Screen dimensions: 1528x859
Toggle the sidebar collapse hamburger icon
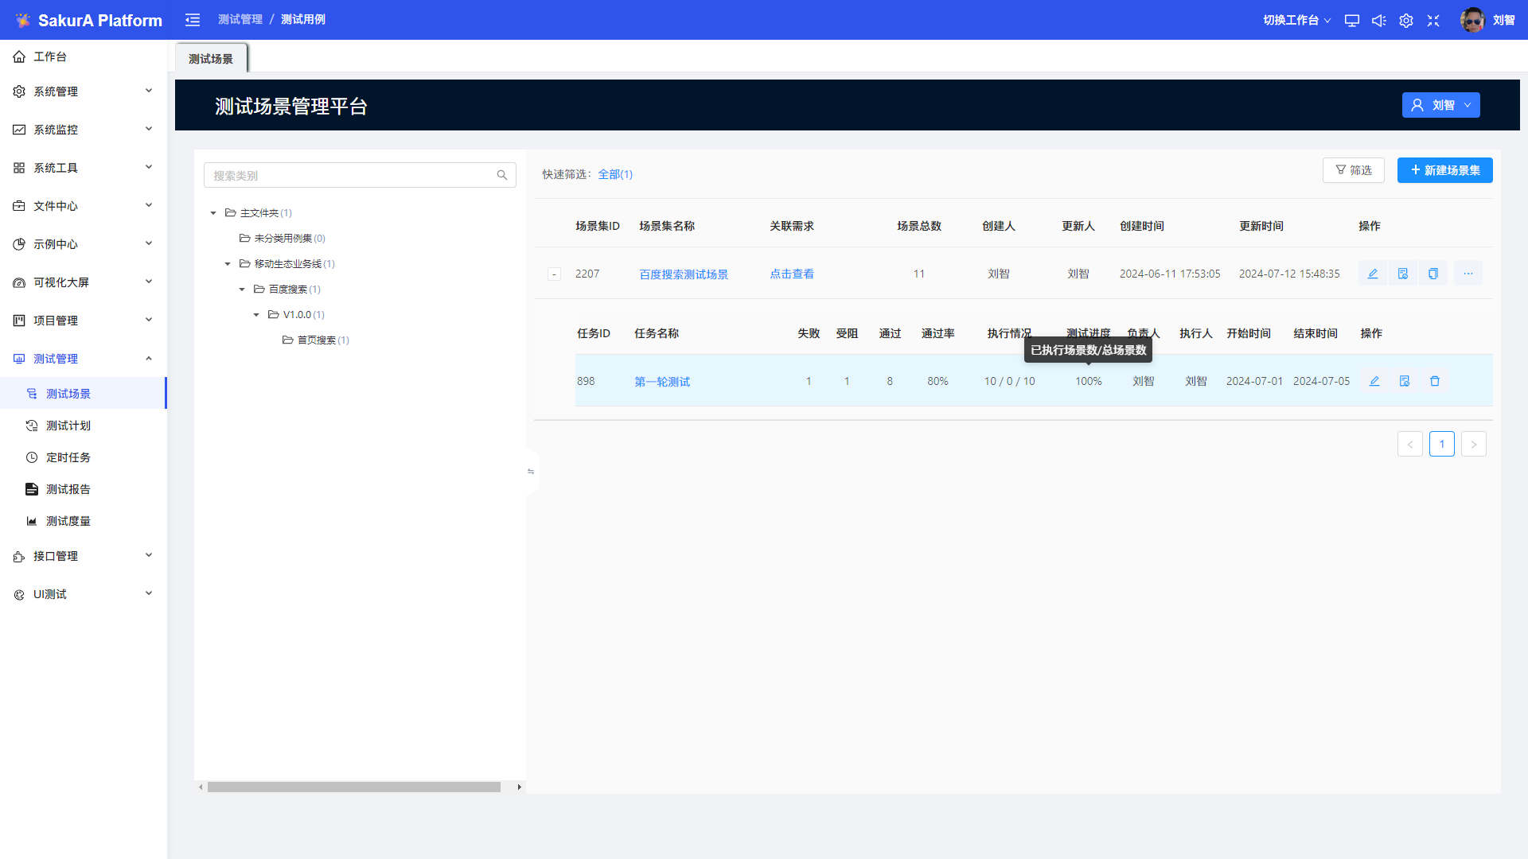pos(193,20)
